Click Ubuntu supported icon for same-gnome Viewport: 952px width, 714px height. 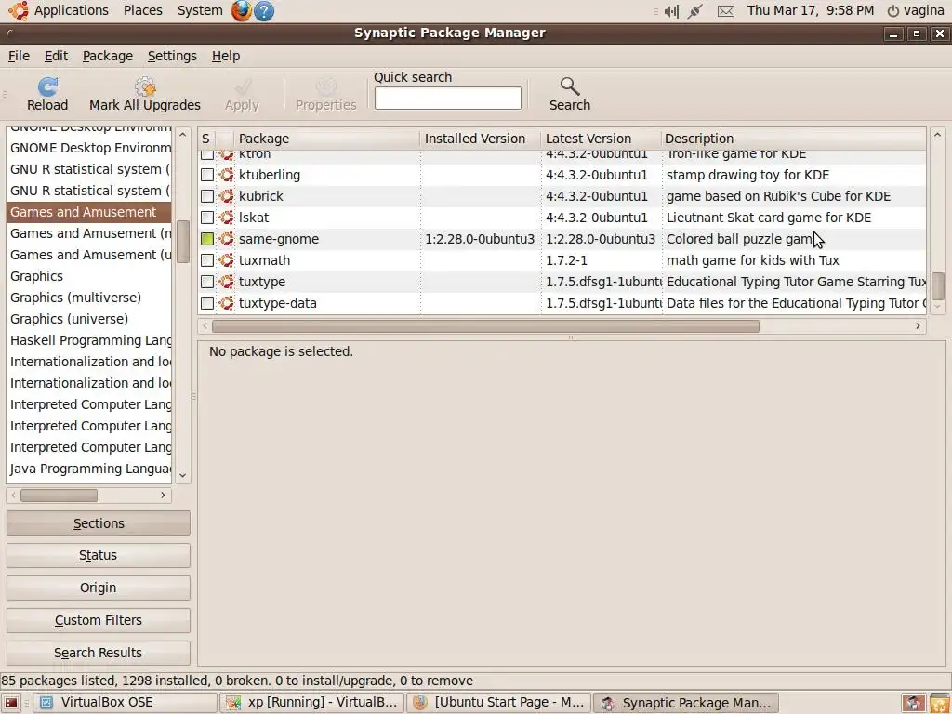click(227, 239)
